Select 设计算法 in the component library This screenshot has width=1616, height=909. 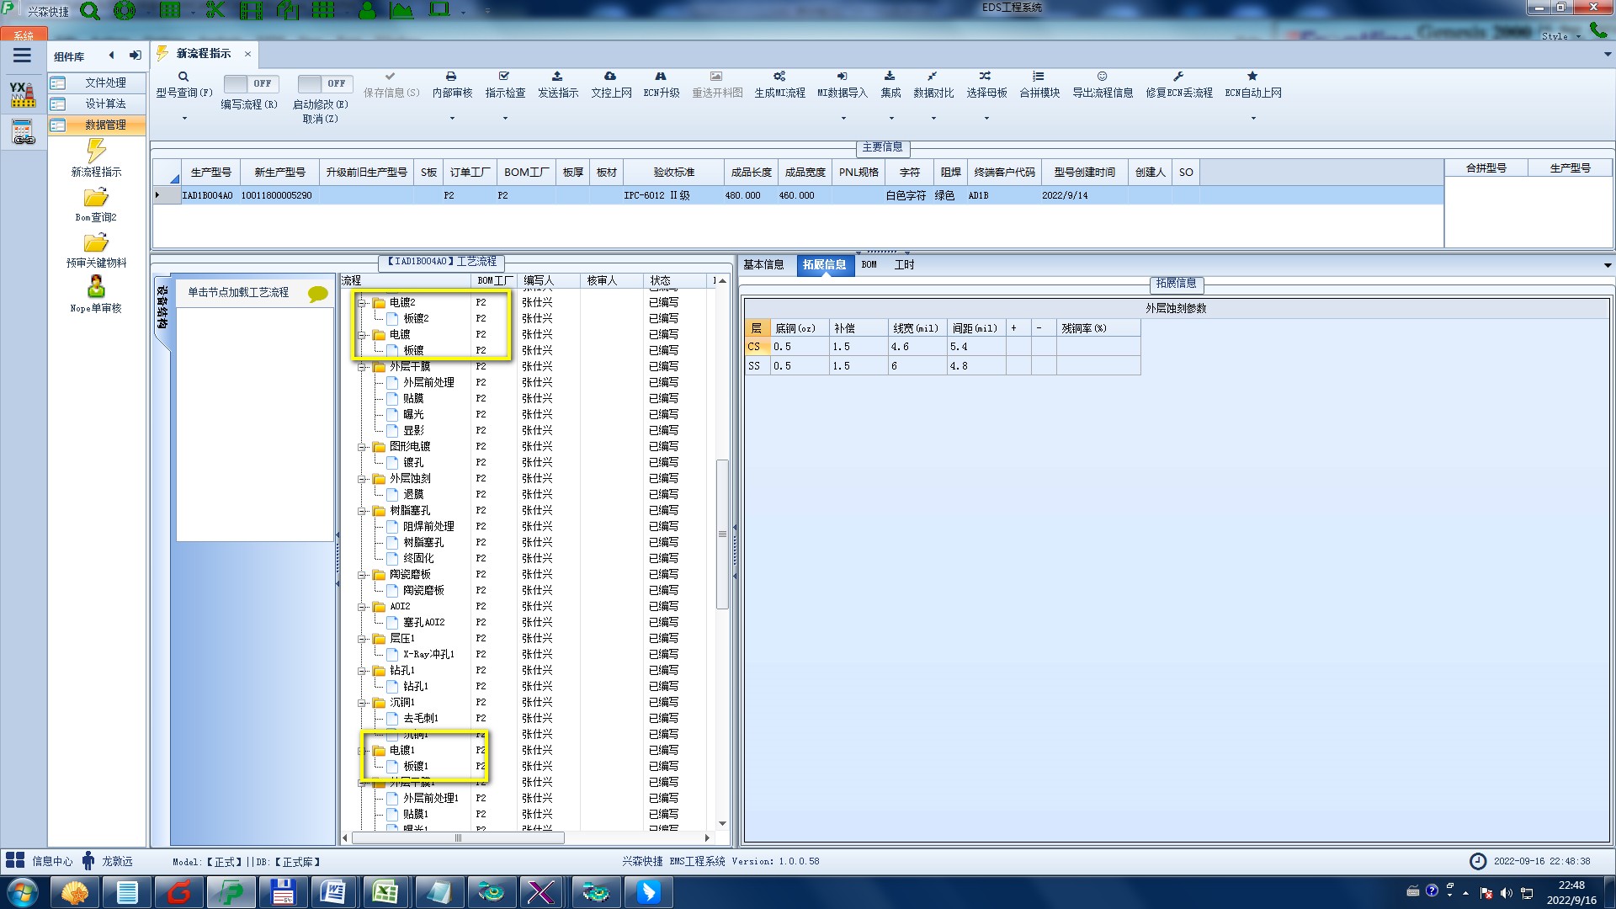(x=105, y=104)
